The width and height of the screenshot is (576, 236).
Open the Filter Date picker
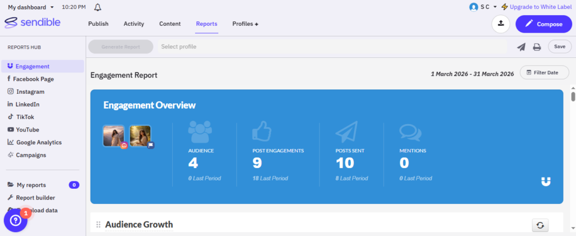pyautogui.click(x=544, y=72)
